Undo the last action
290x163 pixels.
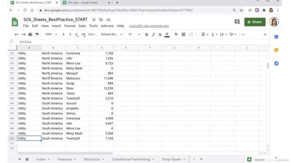pos(17,34)
